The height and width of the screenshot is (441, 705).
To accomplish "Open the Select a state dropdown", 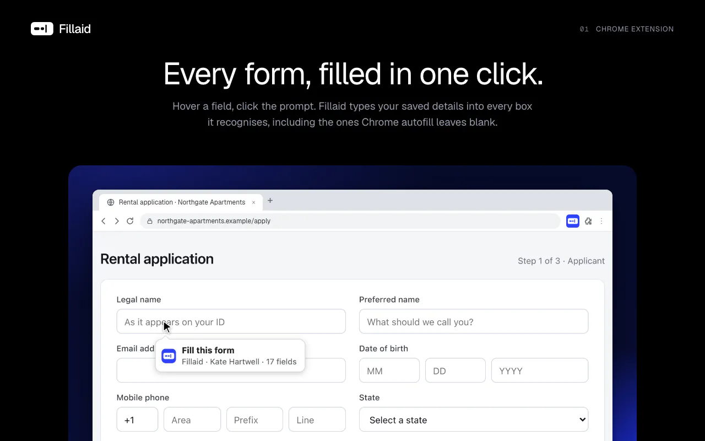I will [474, 420].
